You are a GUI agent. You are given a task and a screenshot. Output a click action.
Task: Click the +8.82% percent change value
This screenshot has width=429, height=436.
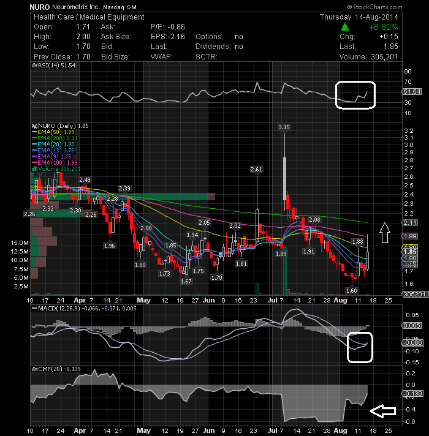point(384,27)
